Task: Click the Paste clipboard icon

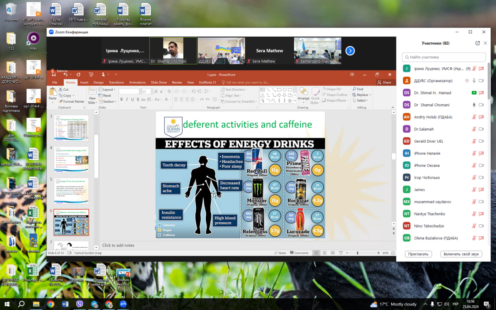Action: tap(53, 92)
